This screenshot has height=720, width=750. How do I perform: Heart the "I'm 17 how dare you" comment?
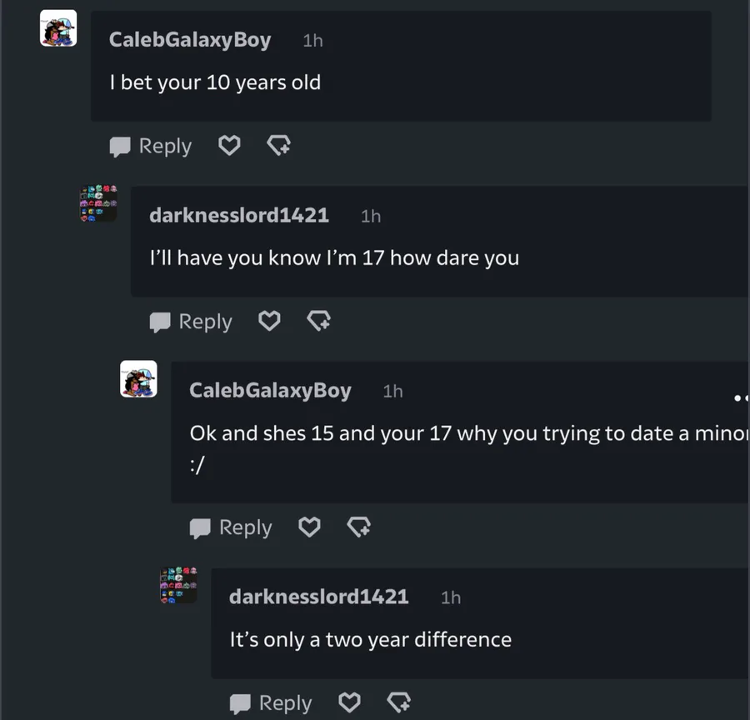pos(269,322)
